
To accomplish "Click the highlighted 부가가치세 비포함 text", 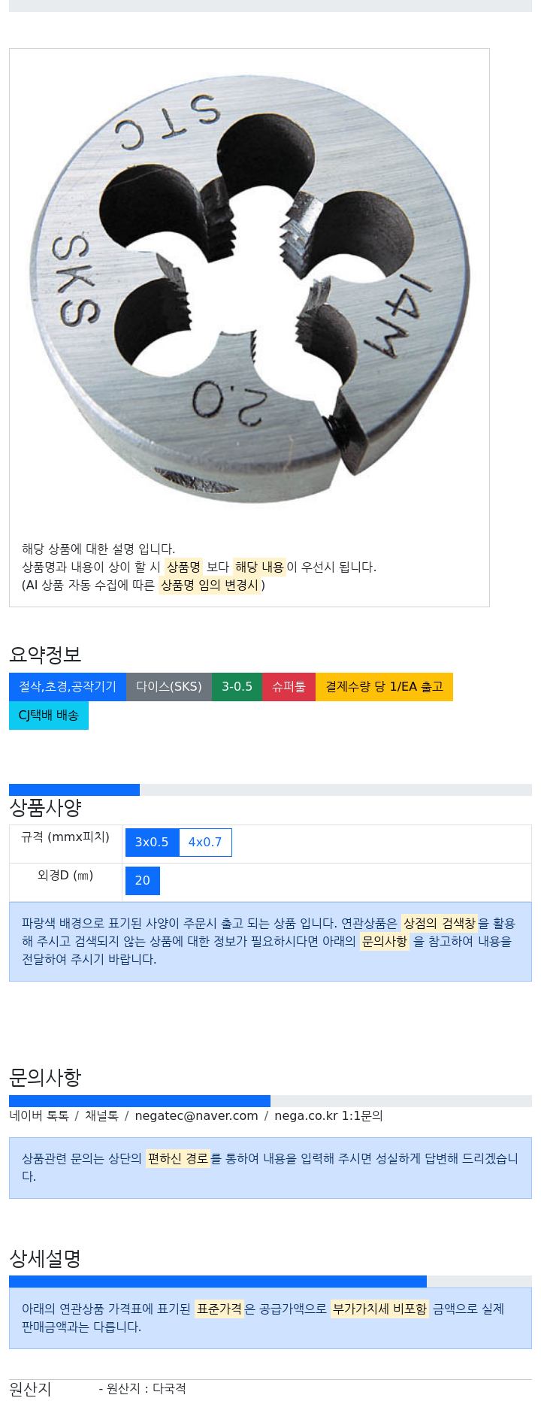I will pos(379,1309).
